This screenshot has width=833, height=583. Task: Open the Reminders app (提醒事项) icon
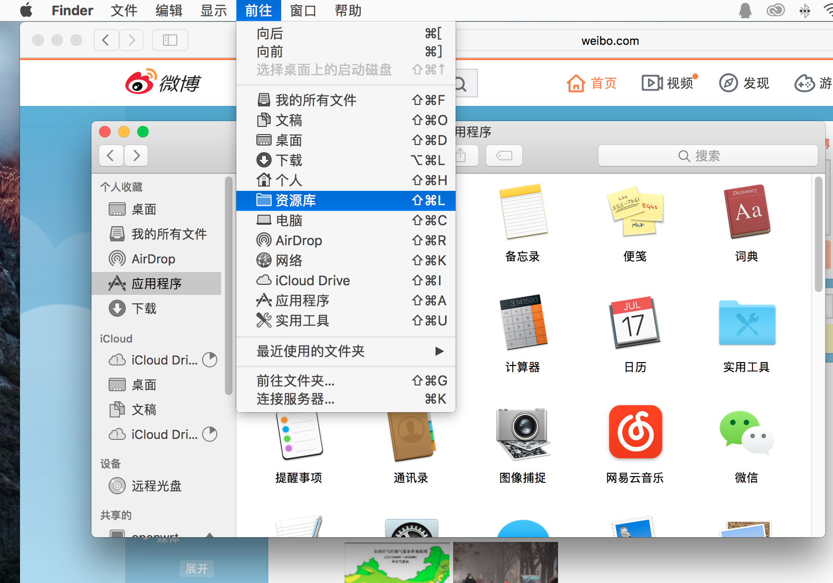point(299,436)
